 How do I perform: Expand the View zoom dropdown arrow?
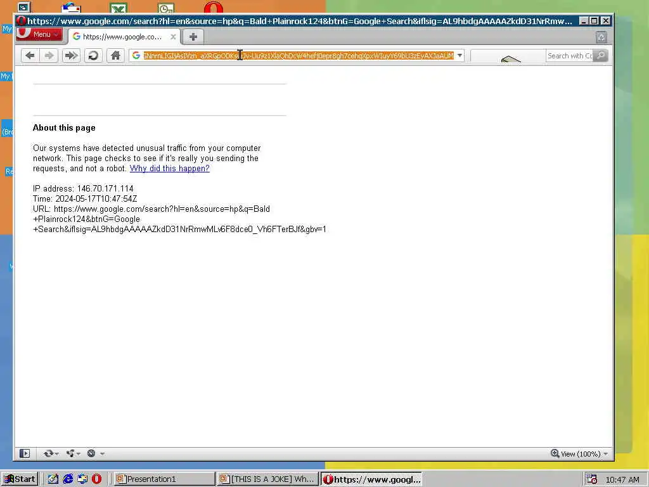point(606,454)
